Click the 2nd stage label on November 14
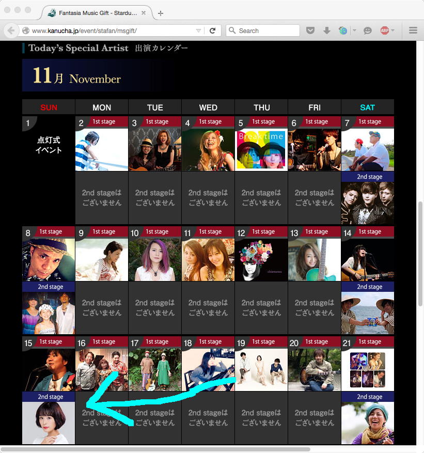424x453 pixels. 369,287
